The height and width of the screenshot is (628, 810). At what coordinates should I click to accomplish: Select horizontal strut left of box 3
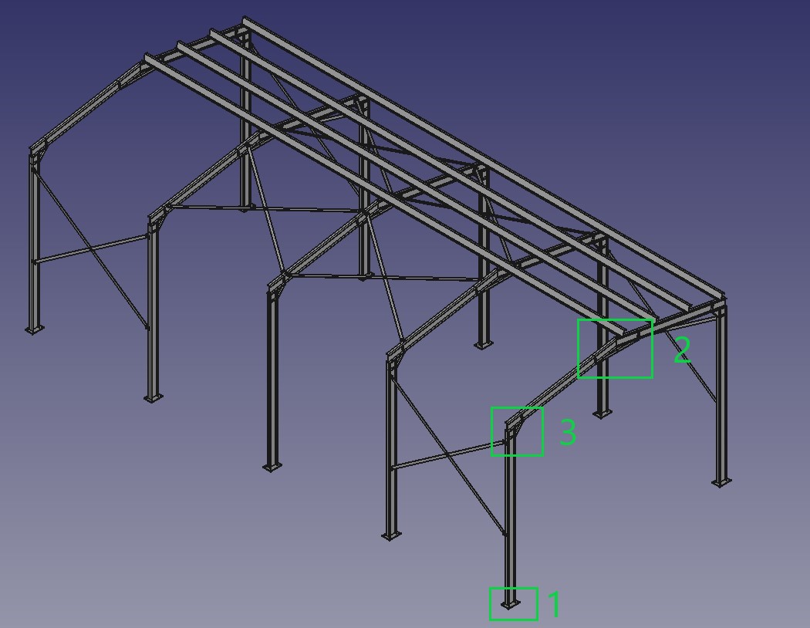tap(447, 454)
